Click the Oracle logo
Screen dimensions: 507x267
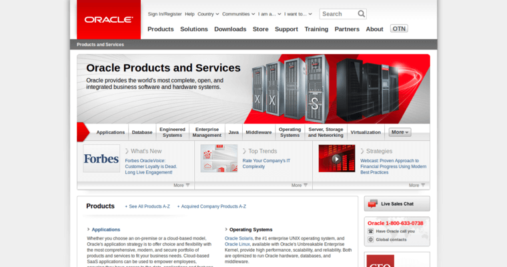point(108,19)
